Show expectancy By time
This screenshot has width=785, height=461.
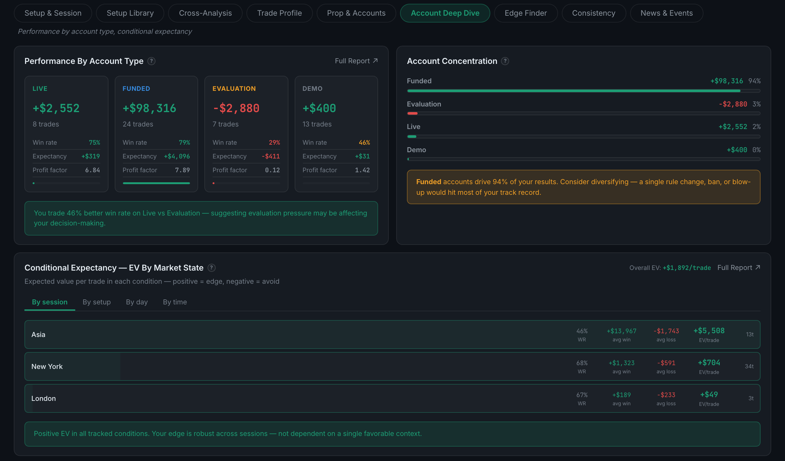click(x=175, y=302)
